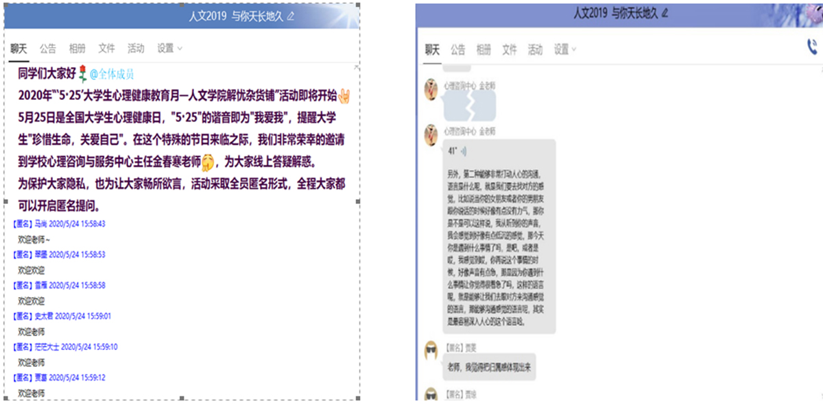The width and height of the screenshot is (823, 404).
Task: Click edit pencil beside right window group title
Action: (x=665, y=13)
